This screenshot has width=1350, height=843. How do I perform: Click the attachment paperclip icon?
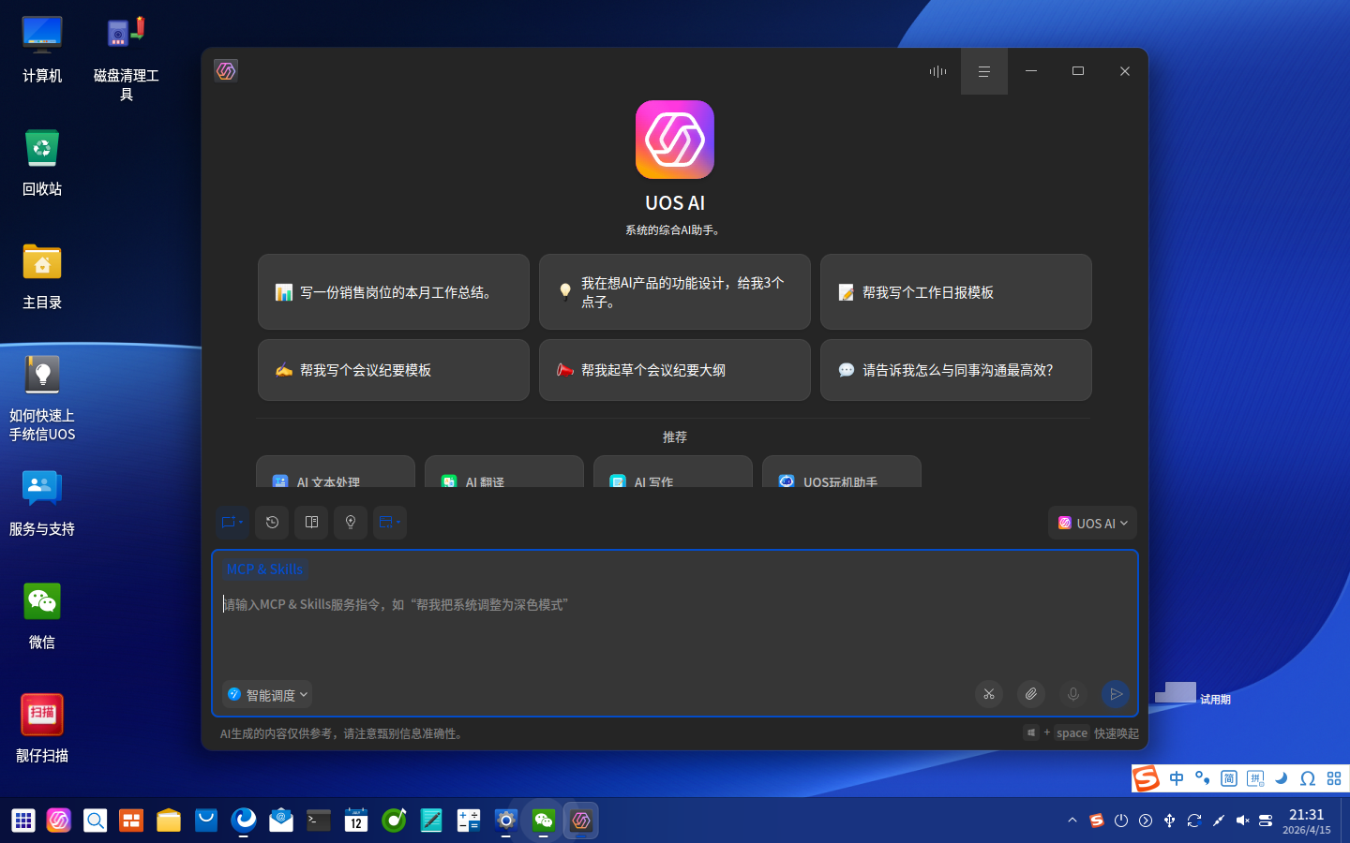(1030, 694)
